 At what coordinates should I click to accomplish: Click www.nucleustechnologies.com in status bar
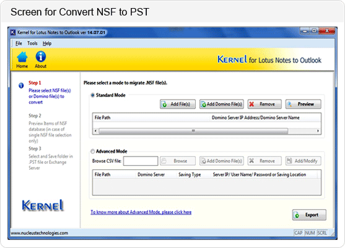pos(40,233)
